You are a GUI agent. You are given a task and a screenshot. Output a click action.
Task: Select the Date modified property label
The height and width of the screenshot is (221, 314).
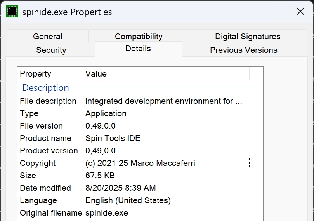click(x=45, y=188)
